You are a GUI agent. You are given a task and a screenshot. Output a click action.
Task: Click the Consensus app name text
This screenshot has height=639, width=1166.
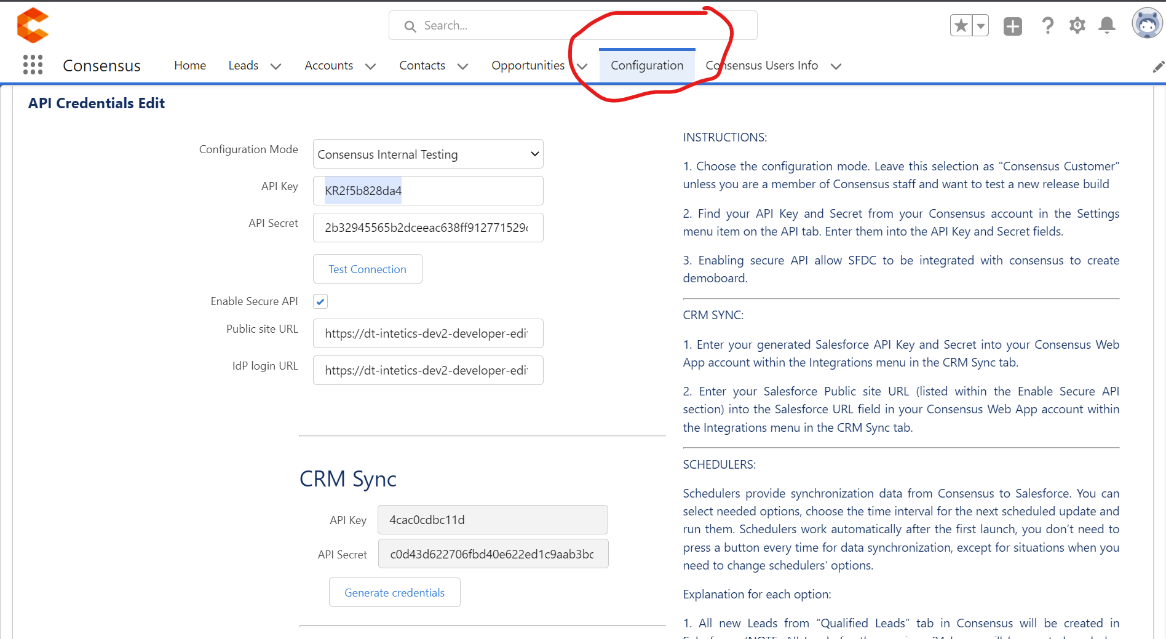101,66
